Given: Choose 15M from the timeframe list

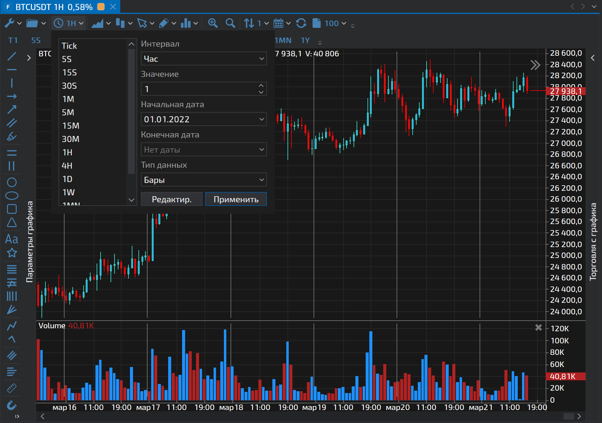Looking at the screenshot, I should [x=71, y=126].
